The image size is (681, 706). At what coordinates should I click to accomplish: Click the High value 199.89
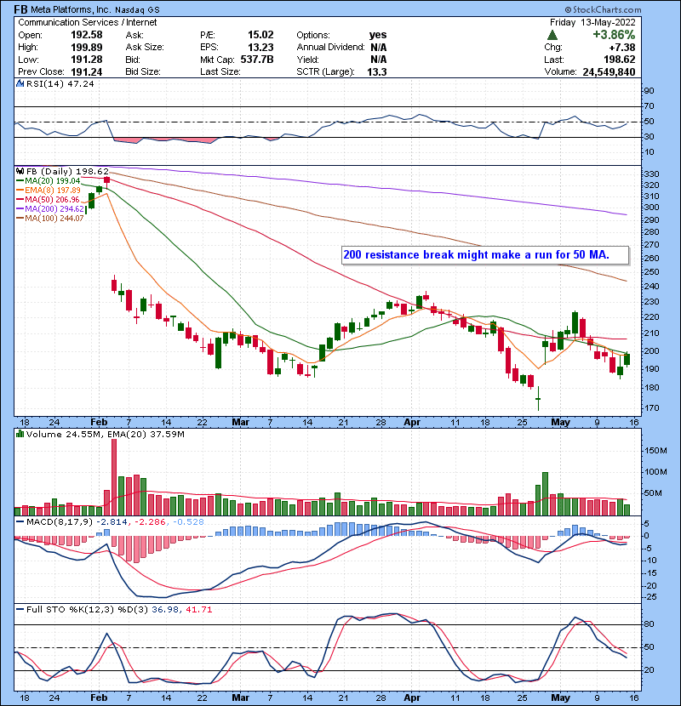tap(87, 48)
